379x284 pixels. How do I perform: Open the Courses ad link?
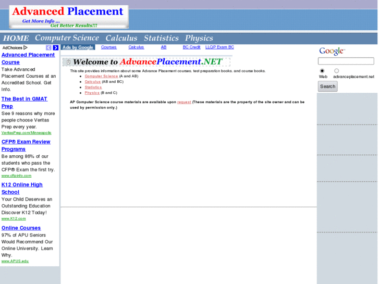(x=109, y=47)
